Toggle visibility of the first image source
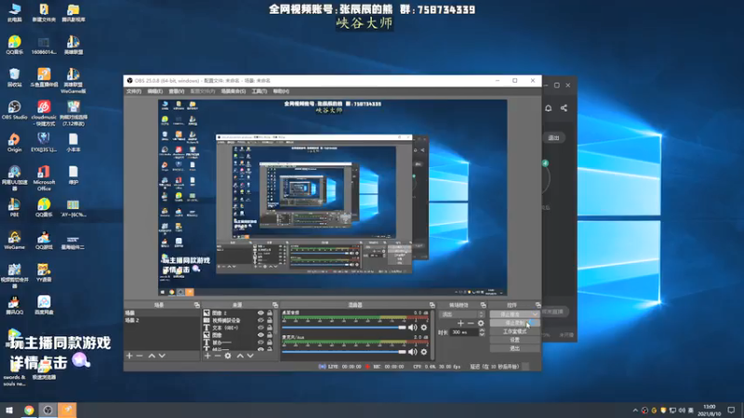Image resolution: width=744 pixels, height=418 pixels. [260, 313]
